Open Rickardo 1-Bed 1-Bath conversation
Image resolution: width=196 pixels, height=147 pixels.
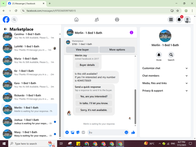[29, 97]
